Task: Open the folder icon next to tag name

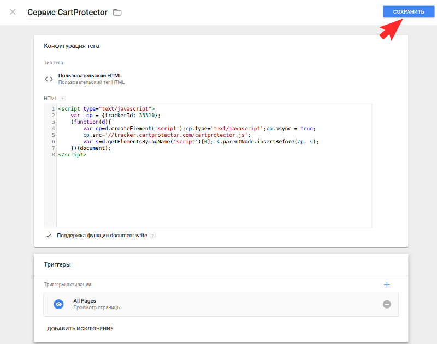Action: point(117,13)
